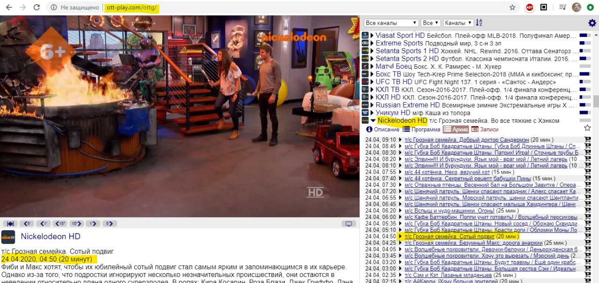Viewport: 599px width, 283px height.
Task: Click record icon for 02:35 Лазанье младенцев
Action: (x=588, y=275)
